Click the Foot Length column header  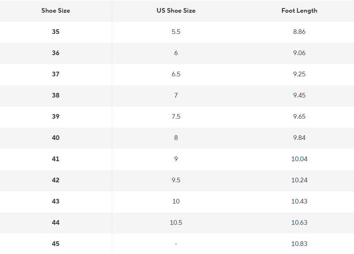(299, 11)
